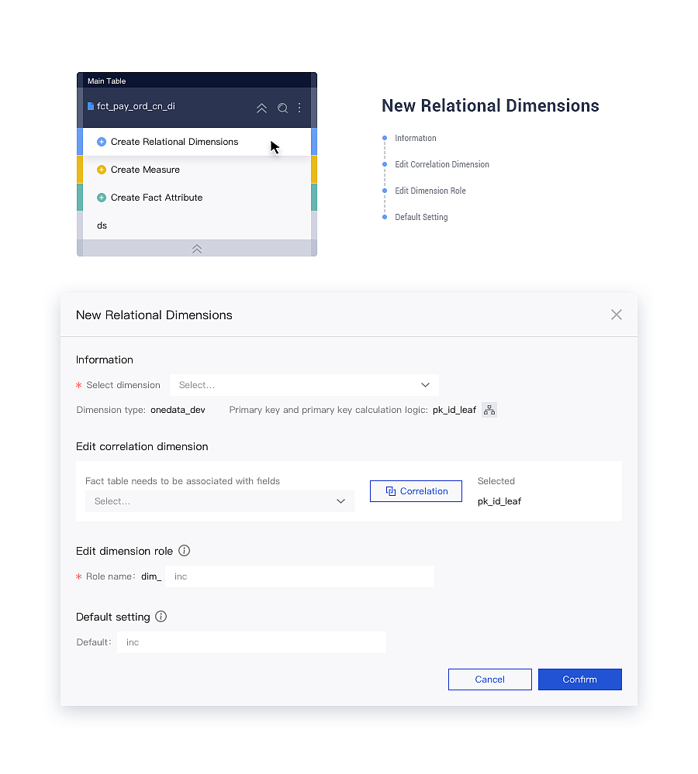Click the file icon beside fct_pay_ord_cn_di
Screen dimensions: 698x774
coord(91,106)
